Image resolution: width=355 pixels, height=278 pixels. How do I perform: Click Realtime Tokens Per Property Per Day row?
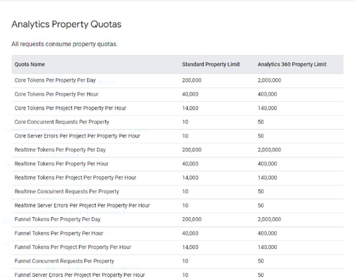(x=60, y=150)
